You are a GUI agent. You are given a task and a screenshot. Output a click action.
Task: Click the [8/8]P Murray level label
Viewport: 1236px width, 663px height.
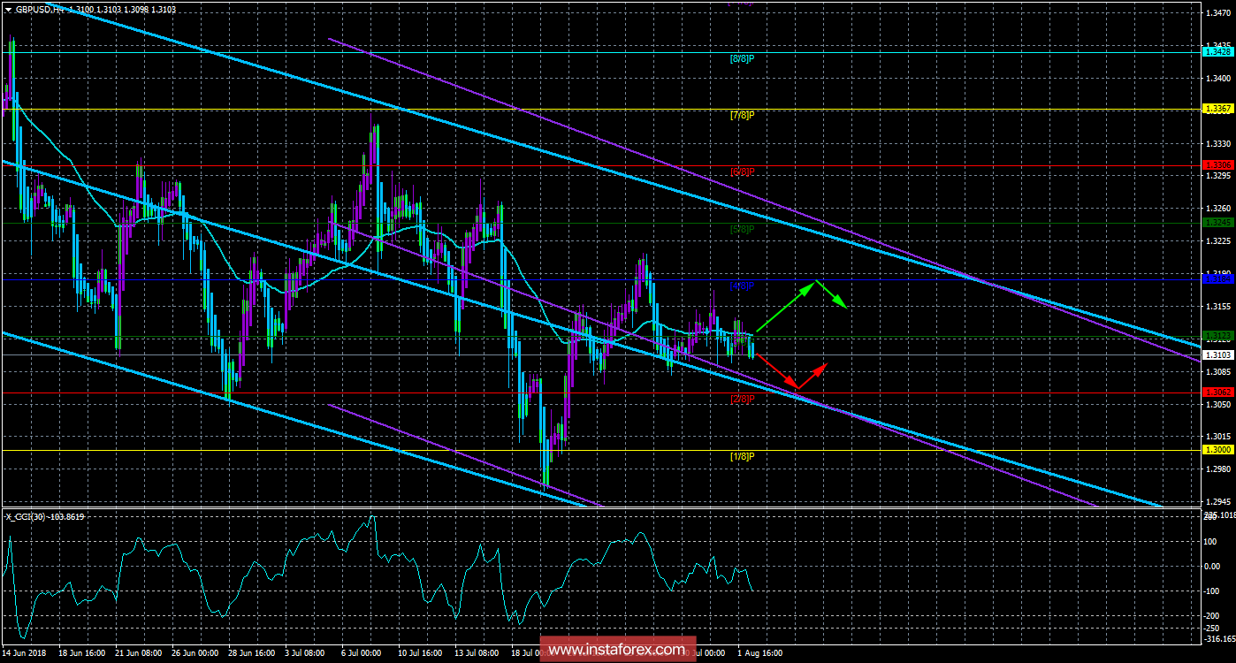click(742, 58)
